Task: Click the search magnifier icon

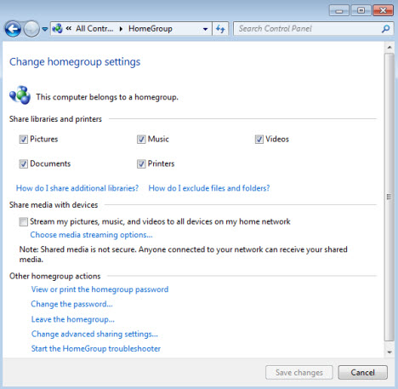Action: [385, 29]
